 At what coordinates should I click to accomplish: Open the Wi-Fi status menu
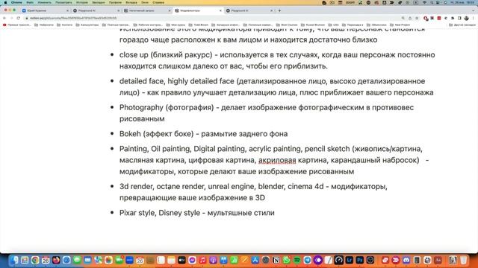[x=424, y=2]
